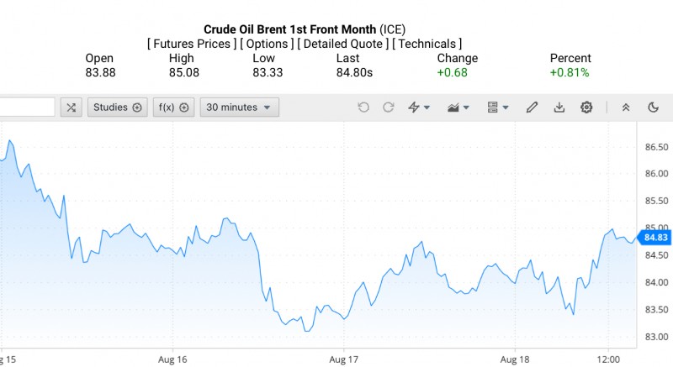Open the 30 minutes interval dropdown
Image resolution: width=673 pixels, height=367 pixels.
coord(239,107)
